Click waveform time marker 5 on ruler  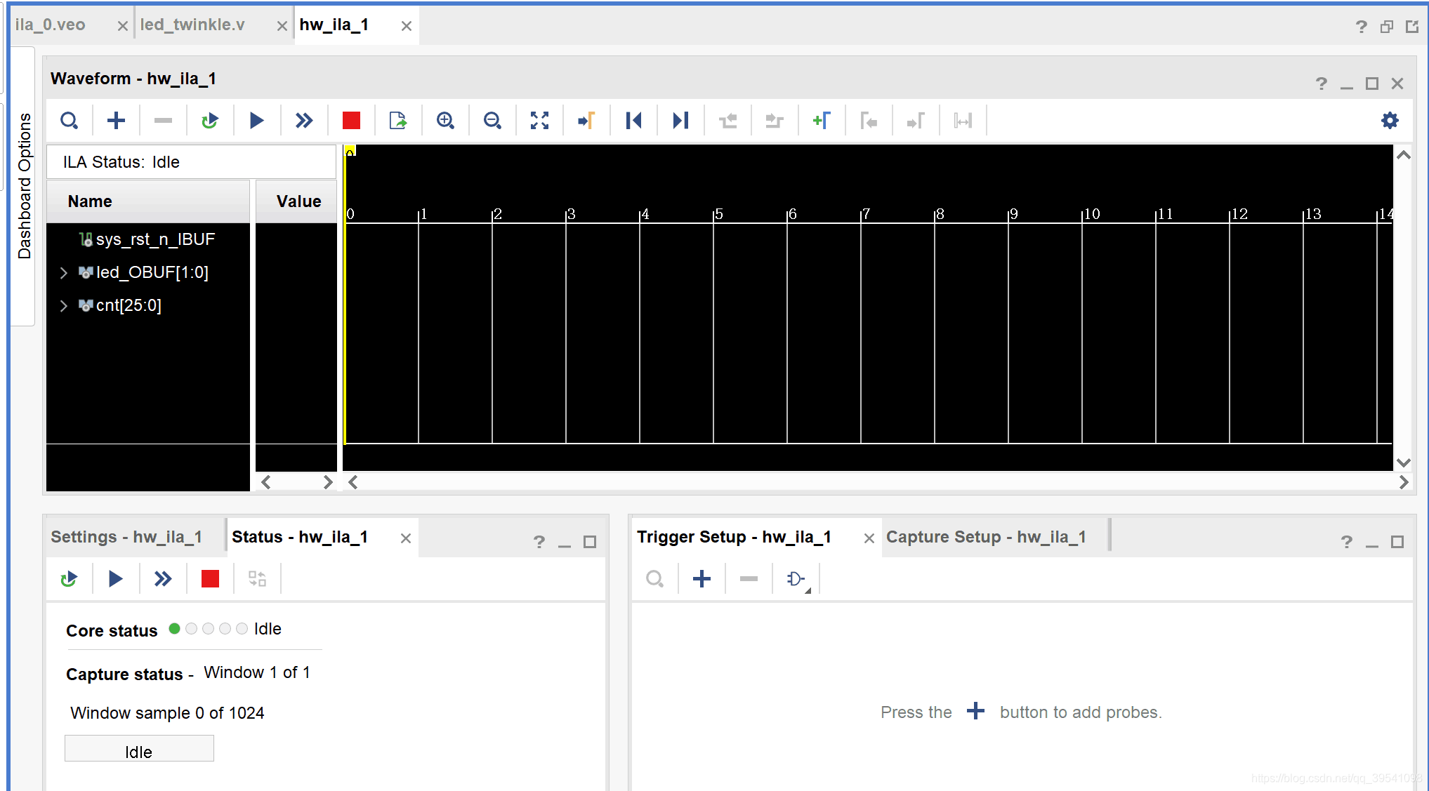click(x=718, y=214)
